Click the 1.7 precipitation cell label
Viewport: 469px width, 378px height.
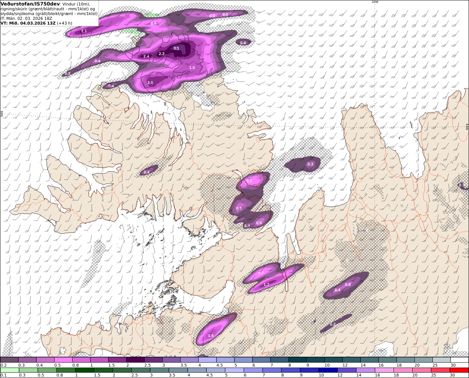click(266, 284)
